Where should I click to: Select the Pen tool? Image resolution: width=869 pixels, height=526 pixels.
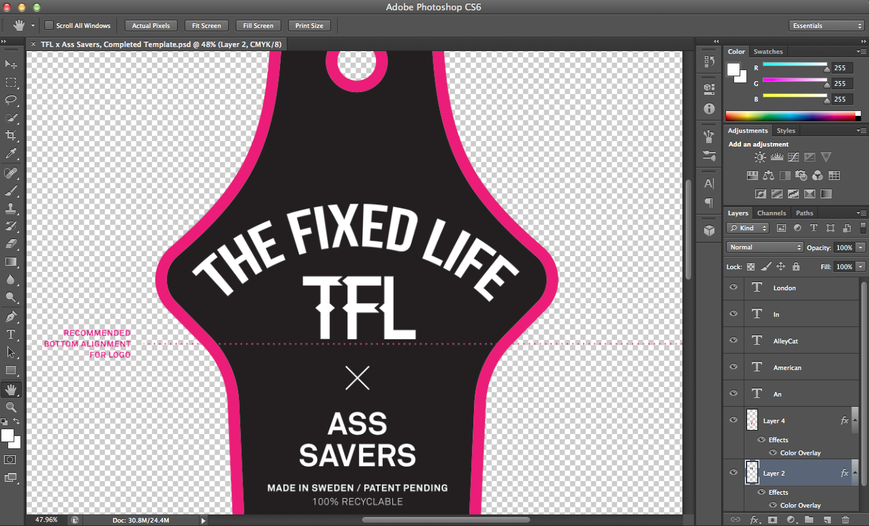click(11, 317)
